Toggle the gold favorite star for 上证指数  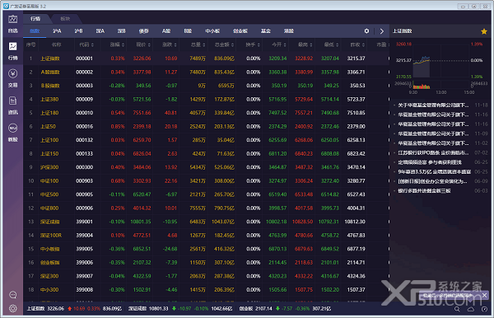pos(484,31)
